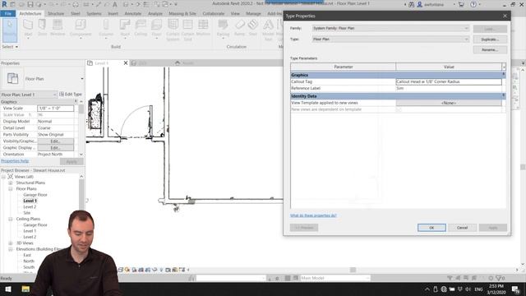526x296 pixels.
Task: Select the Ramp tool icon
Action: tap(239, 25)
